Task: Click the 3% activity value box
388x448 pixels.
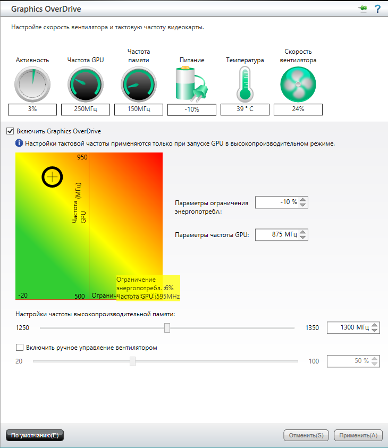Action: (x=32, y=109)
